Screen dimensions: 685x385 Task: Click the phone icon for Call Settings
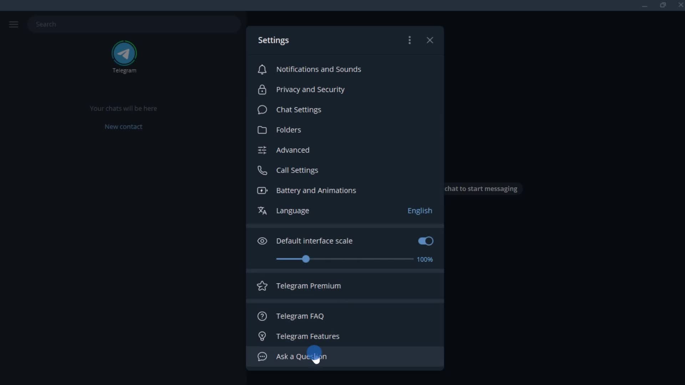(262, 170)
